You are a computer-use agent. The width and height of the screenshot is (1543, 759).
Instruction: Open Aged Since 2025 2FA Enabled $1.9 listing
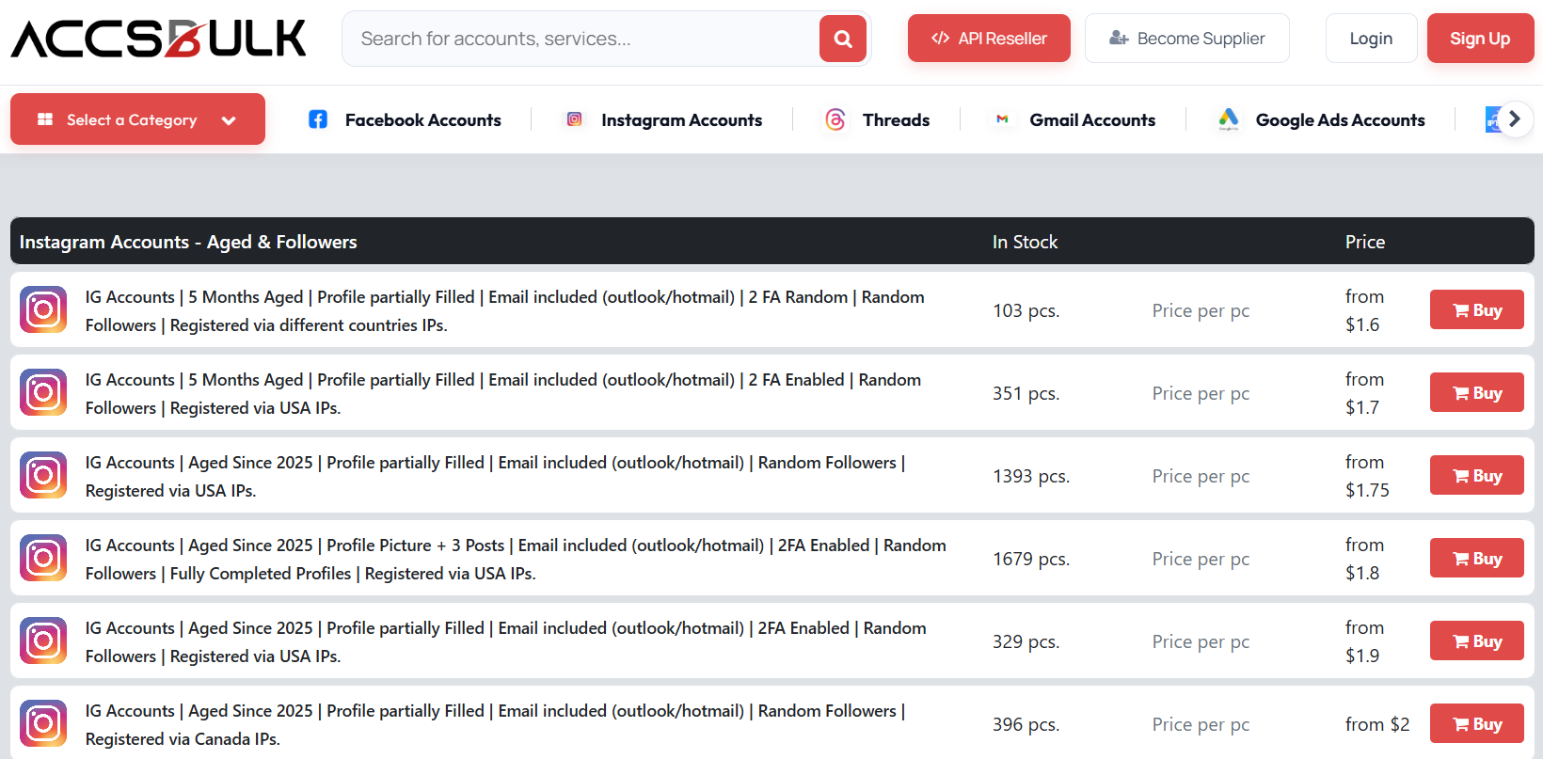pos(506,641)
